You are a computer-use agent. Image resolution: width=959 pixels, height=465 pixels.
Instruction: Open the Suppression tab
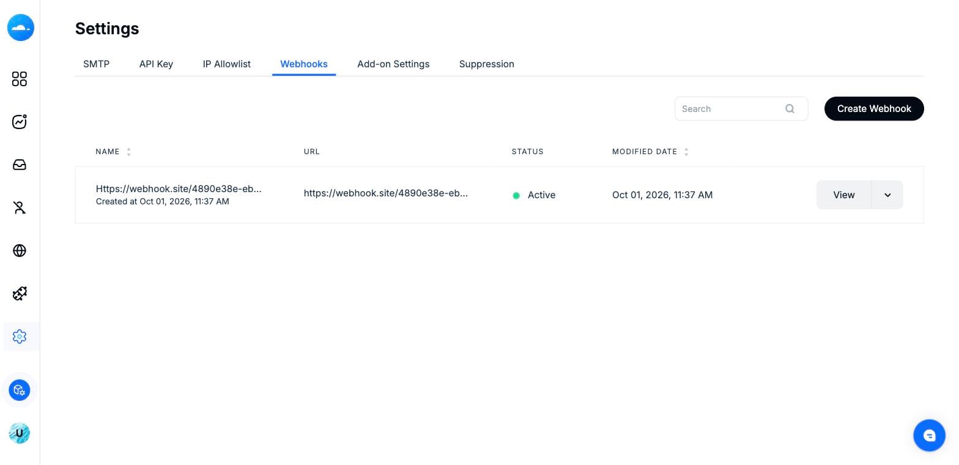coord(487,64)
